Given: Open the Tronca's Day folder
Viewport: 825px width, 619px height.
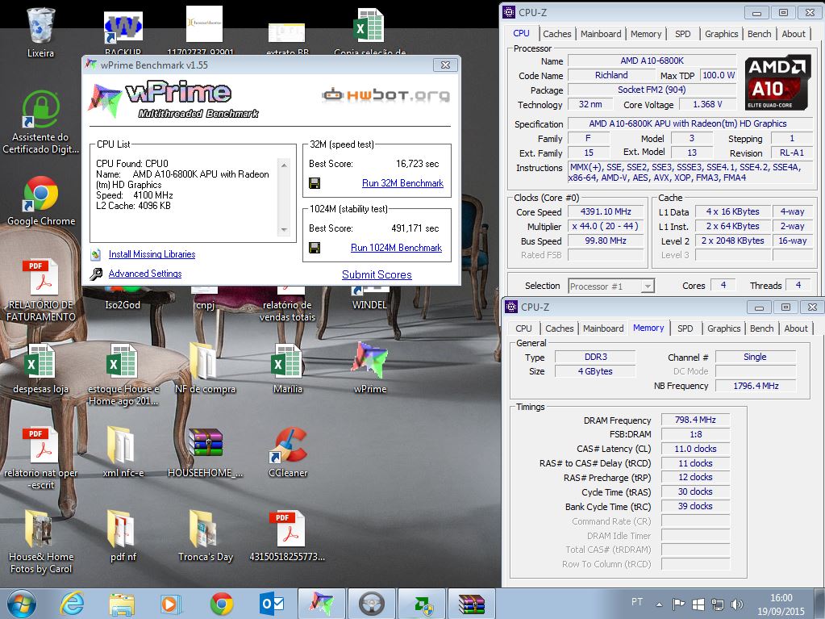Looking at the screenshot, I should pyautogui.click(x=205, y=536).
